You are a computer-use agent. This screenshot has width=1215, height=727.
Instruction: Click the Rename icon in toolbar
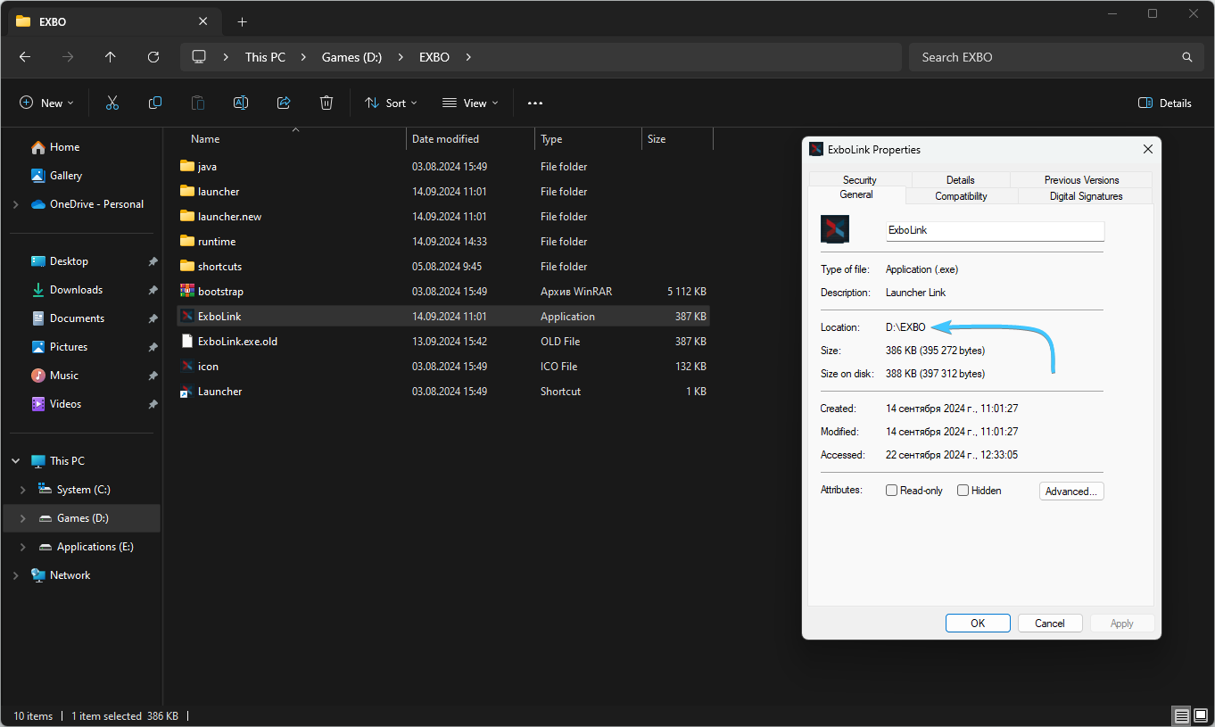click(x=241, y=103)
